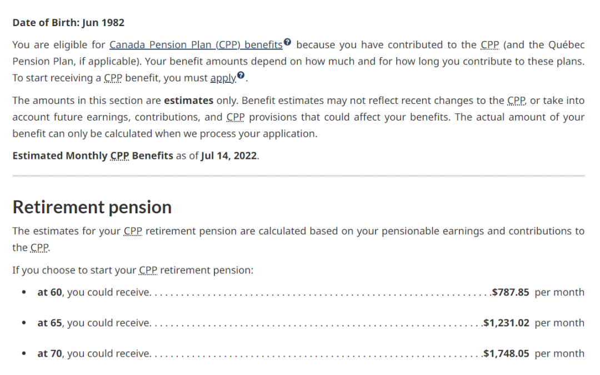The height and width of the screenshot is (375, 600).
Task: Click the Date of Birth: Jun 1982 line
Action: coord(68,23)
